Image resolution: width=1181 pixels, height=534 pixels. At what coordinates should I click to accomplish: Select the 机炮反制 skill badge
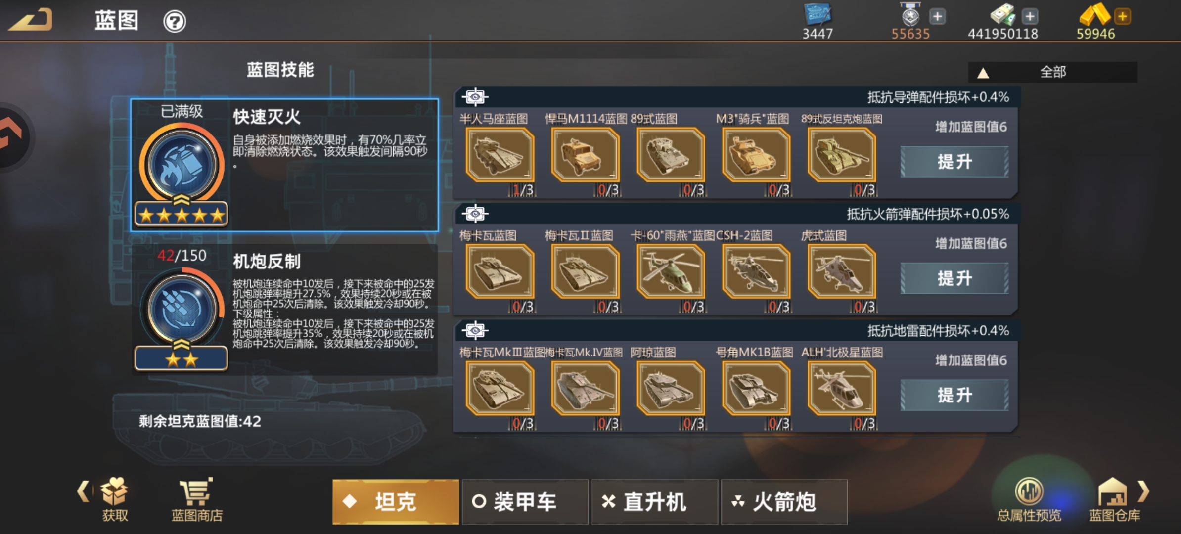tap(182, 309)
